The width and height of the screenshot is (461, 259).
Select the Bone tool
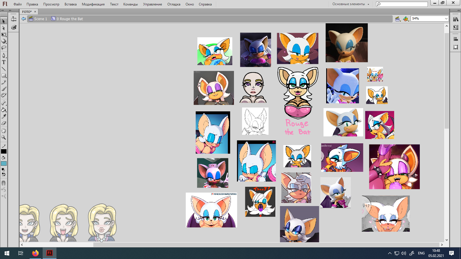pyautogui.click(x=4, y=103)
